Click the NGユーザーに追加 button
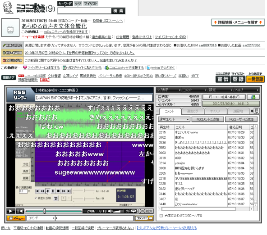This screenshot has height=235, width=267. pos(241,119)
